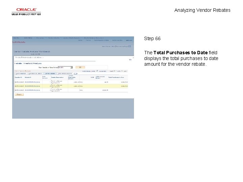The height and width of the screenshot is (182, 243).
Task: Open the time period dropdown
Action: 65,67
